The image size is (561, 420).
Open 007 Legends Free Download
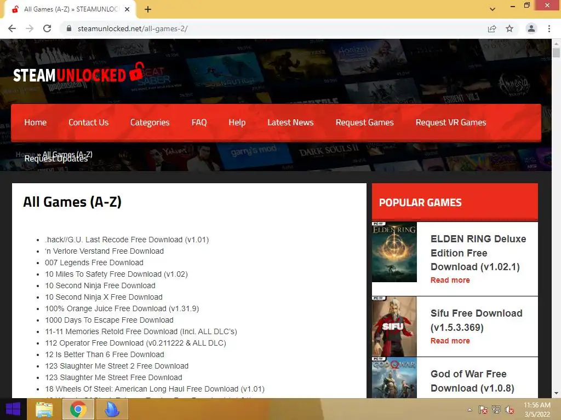94,262
